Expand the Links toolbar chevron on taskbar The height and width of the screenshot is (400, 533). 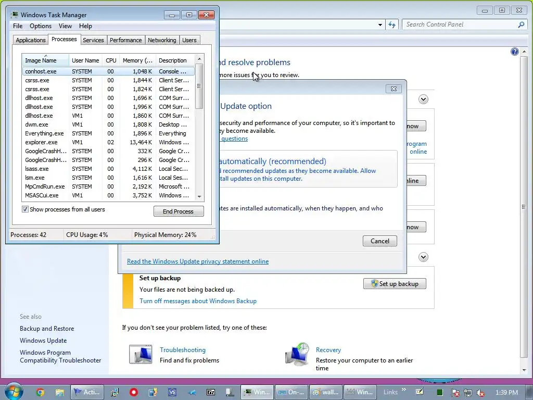pos(404,390)
